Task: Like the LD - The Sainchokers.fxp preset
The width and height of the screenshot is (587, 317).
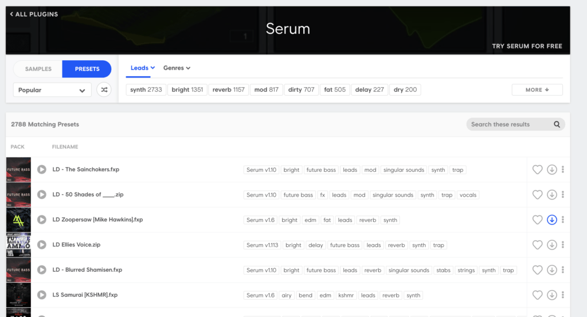Action: click(537, 170)
